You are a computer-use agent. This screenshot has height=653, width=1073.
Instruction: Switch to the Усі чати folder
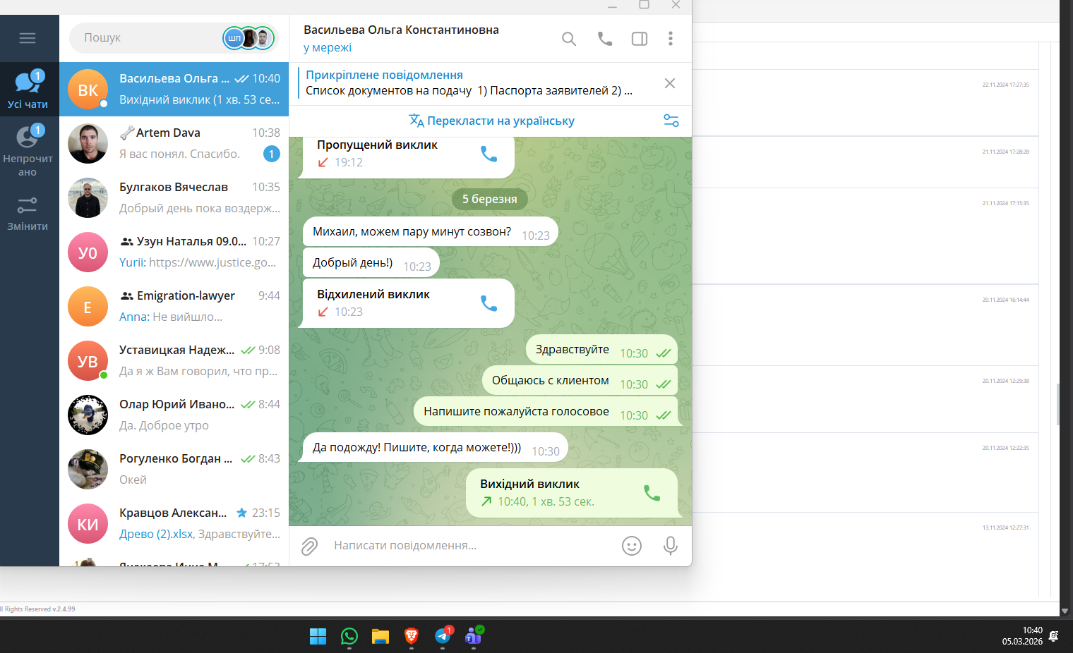pos(28,90)
